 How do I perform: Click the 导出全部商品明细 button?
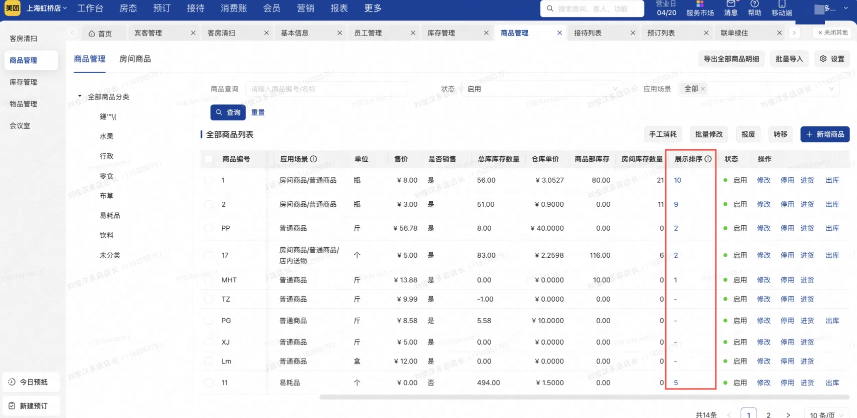[731, 59]
